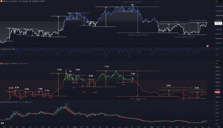Viewport: 223px width, 128px height.
Task: Select the Strategy Inc NASDAQ legend title
Action: 10,64
